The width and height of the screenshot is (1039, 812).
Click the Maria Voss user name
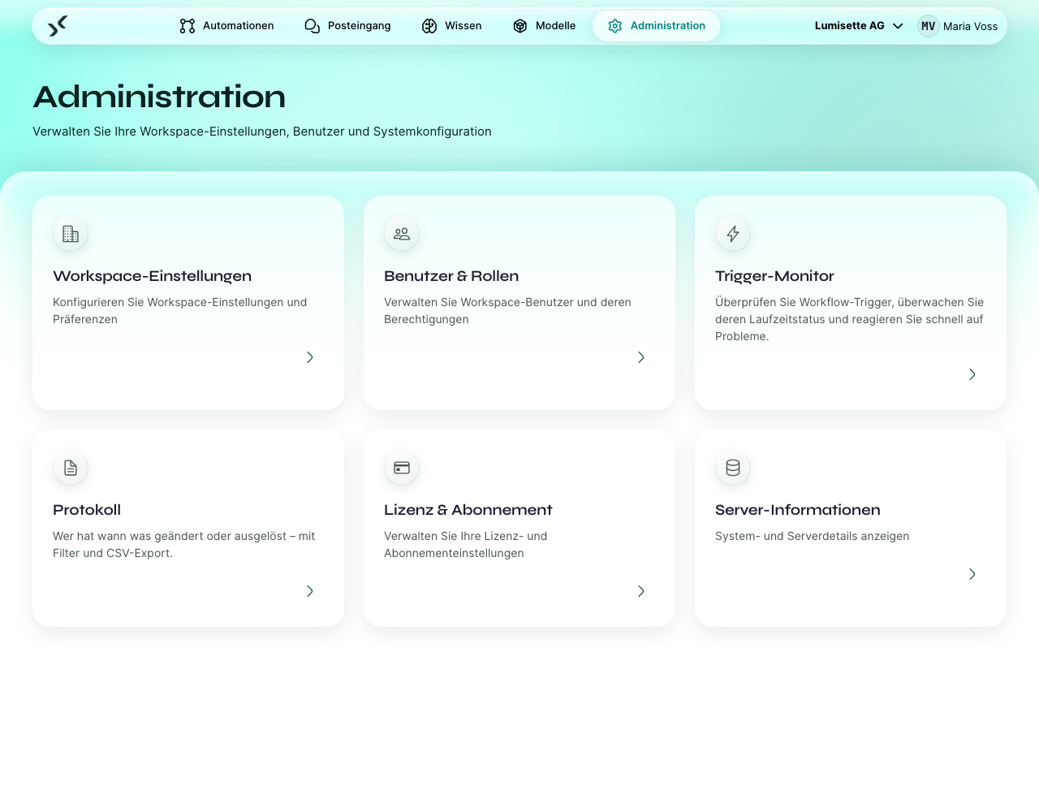tap(970, 26)
